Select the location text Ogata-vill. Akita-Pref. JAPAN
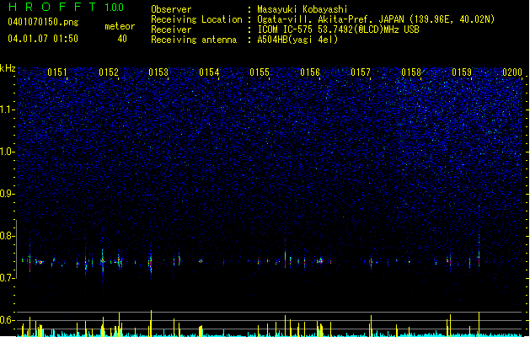The width and height of the screenshot is (530, 337). [x=330, y=19]
